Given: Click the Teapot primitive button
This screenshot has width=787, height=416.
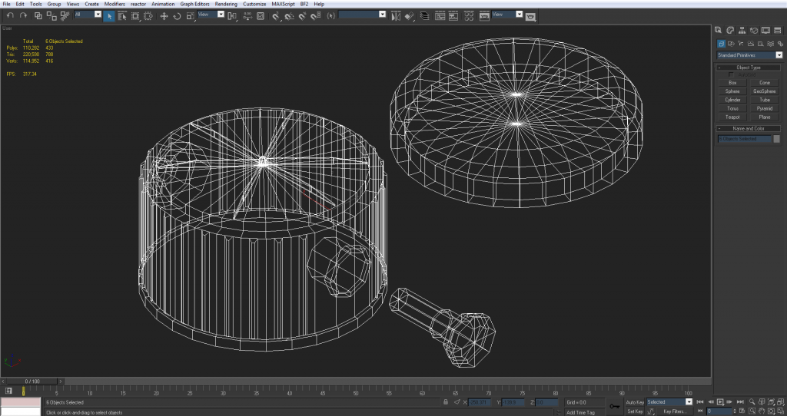Looking at the screenshot, I should pyautogui.click(x=732, y=117).
